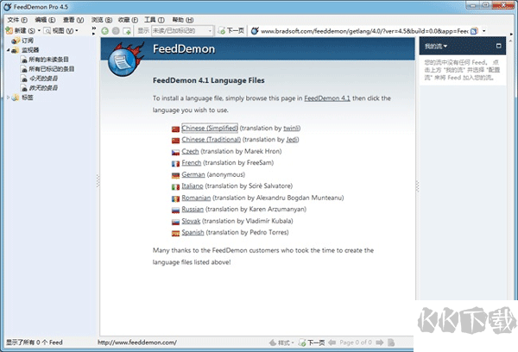This screenshot has height=352, width=518.
Task: Select 今天的条目 in the tree
Action: (43, 79)
